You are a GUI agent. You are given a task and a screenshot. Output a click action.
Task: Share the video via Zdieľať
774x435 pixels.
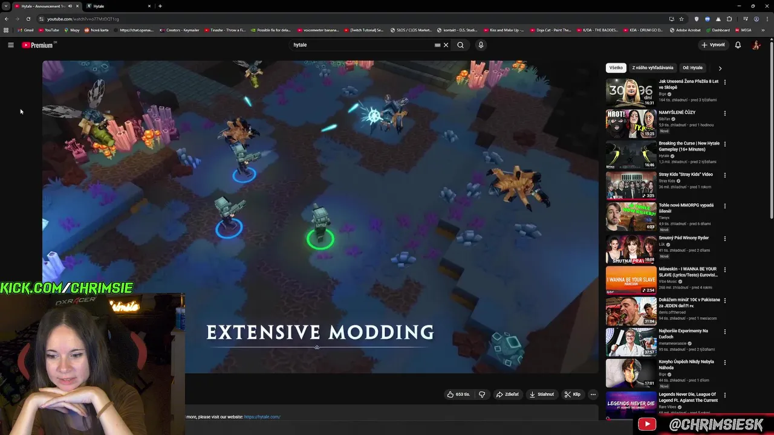pyautogui.click(x=507, y=395)
